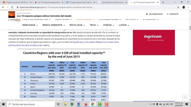The width and height of the screenshot is (191, 107).
Task: Open the Windows Start menu
Action: coord(3,104)
